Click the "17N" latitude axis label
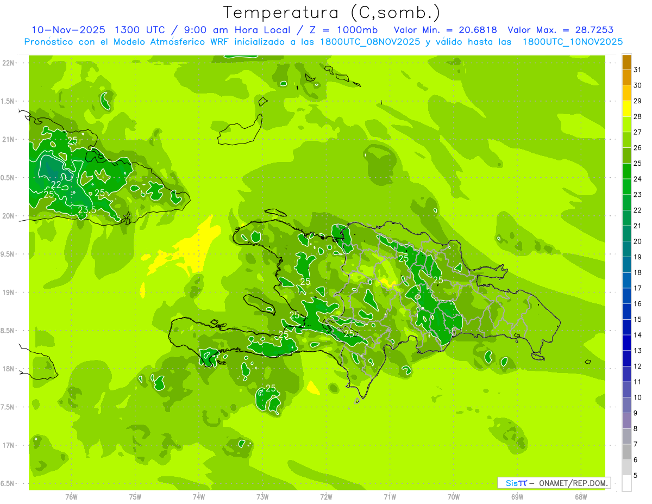Viewport: 652px width, 504px height. tap(8, 446)
